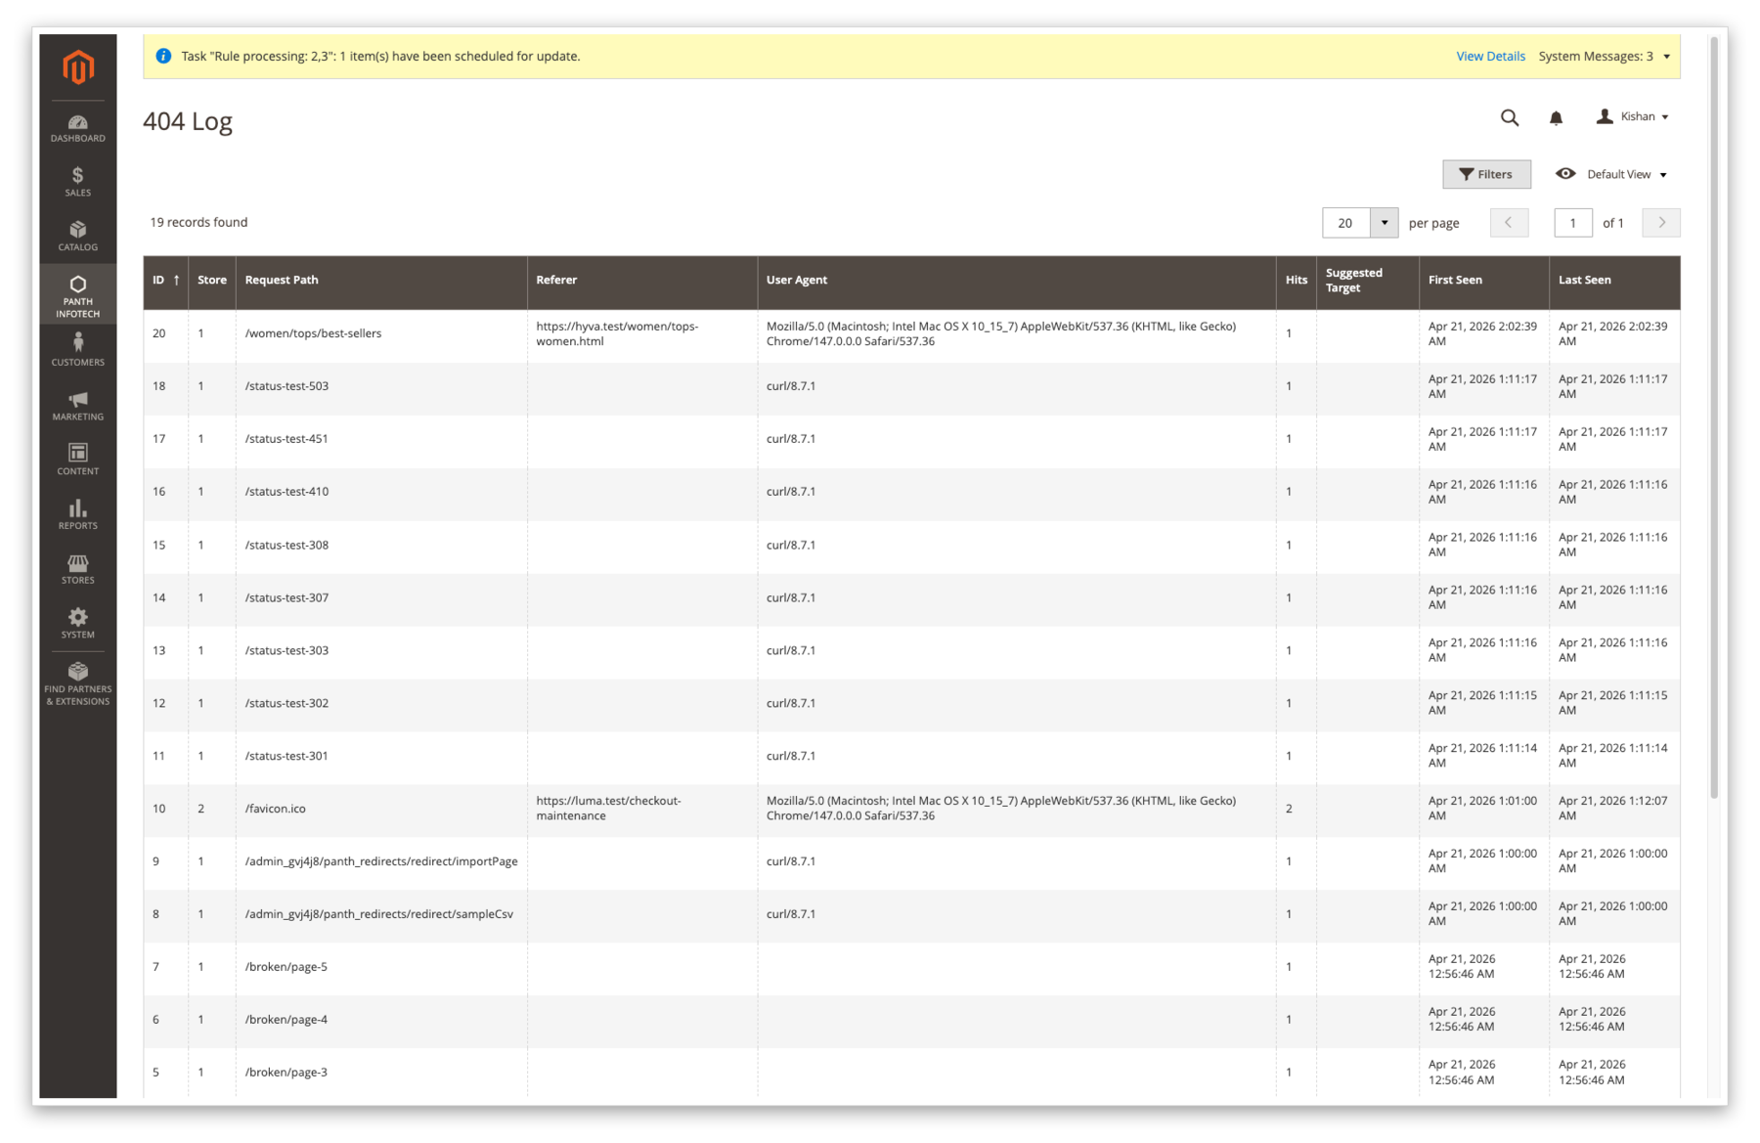Image resolution: width=1760 pixels, height=1143 pixels.
Task: Open the Default View dropdown
Action: pos(1611,174)
